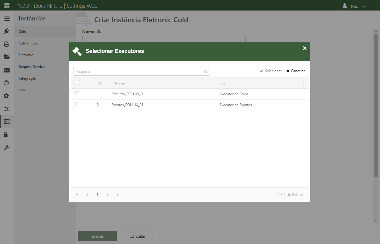Click the open folder icon in sidebar
Screen dimensions: 380x244
(7, 57)
